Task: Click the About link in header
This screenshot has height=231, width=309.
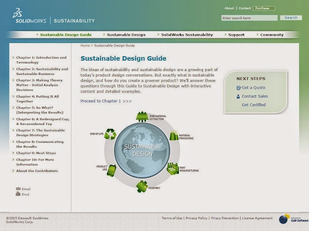Action: [229, 8]
